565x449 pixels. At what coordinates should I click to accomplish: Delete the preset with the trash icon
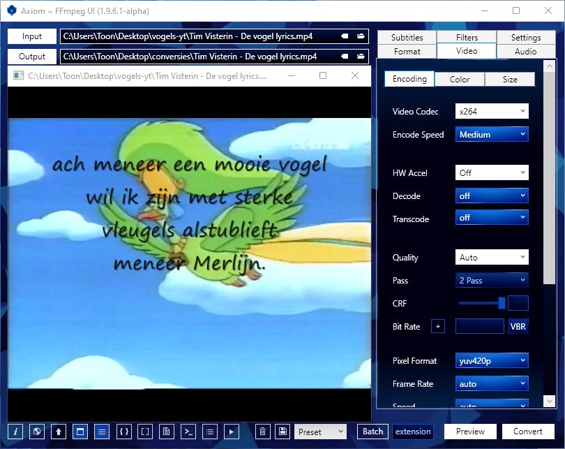pos(263,432)
